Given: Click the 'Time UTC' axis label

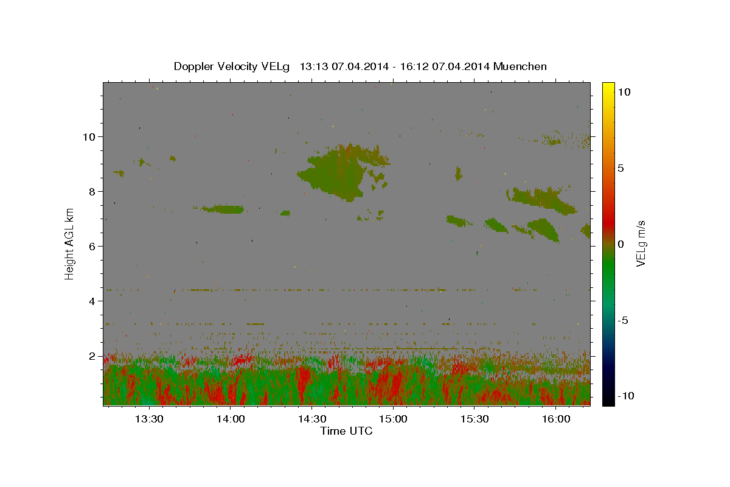Looking at the screenshot, I should (x=346, y=431).
